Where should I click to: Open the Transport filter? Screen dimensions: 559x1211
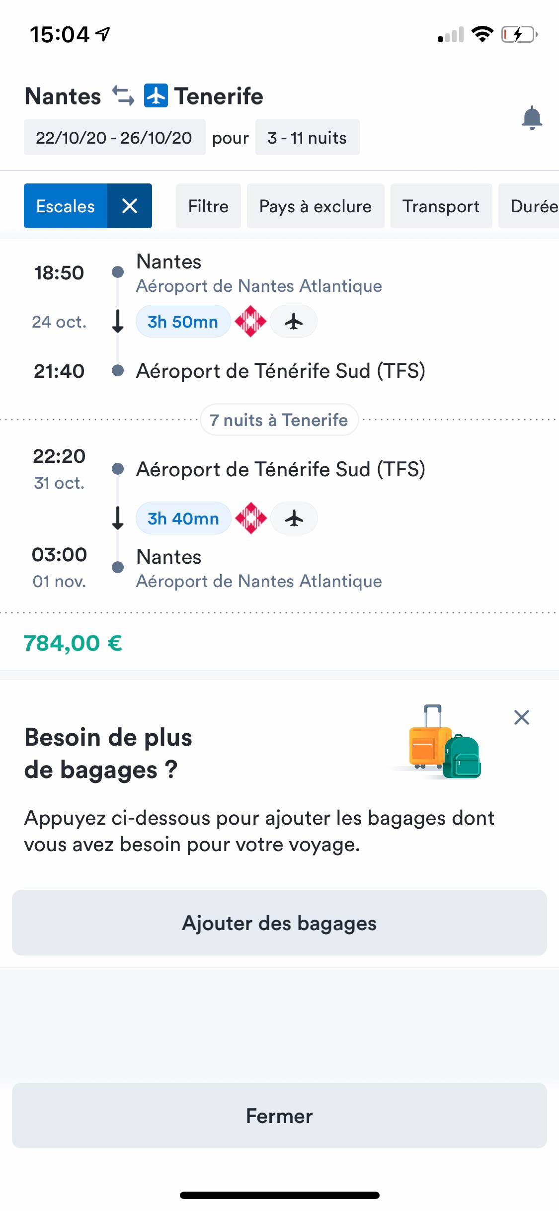441,206
